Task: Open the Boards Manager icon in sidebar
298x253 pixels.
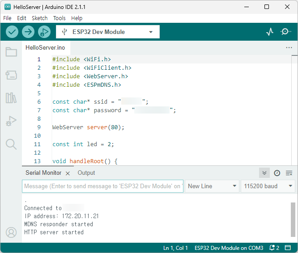Action: [11, 75]
